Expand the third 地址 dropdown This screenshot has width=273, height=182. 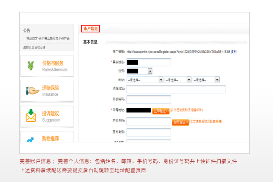click(x=217, y=80)
